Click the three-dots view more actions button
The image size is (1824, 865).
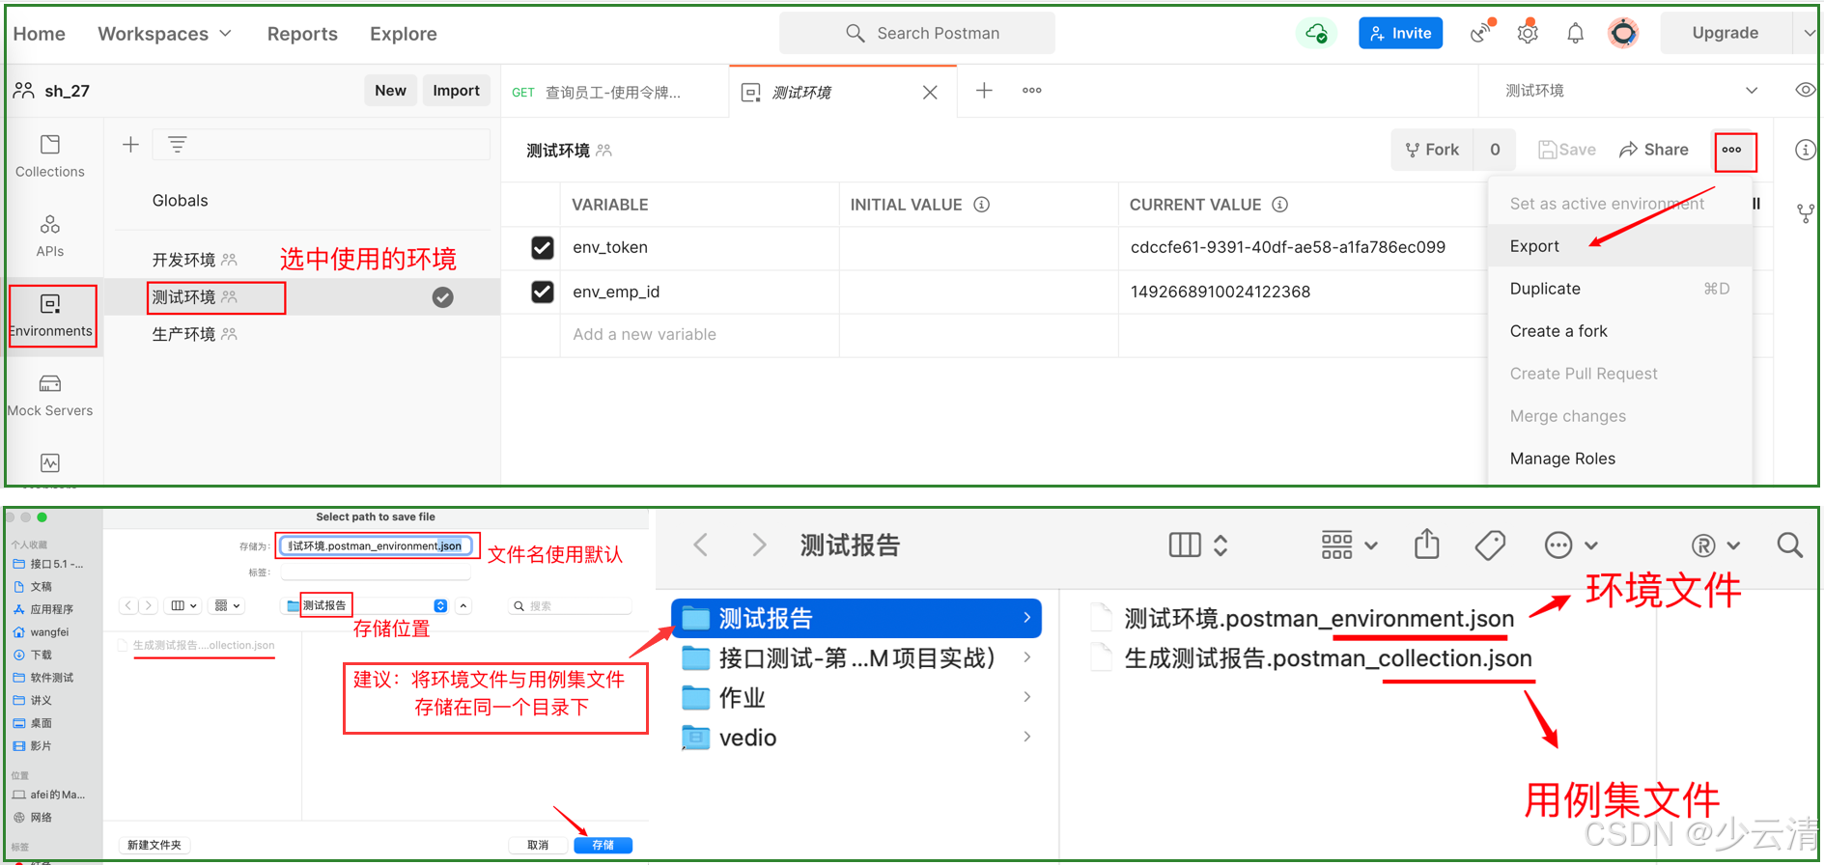1732,150
